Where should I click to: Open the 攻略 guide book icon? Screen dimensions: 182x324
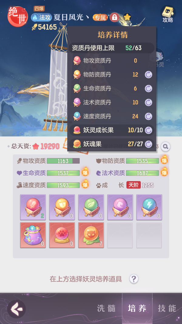[x=167, y=14]
